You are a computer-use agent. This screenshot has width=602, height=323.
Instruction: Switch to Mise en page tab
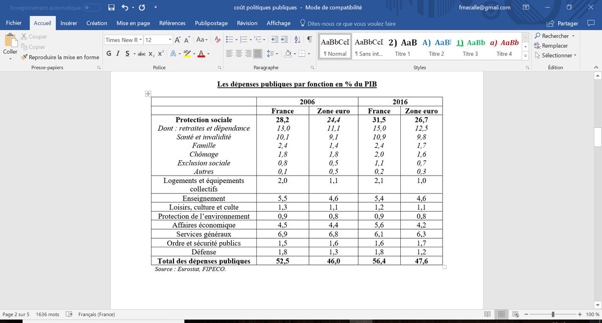(133, 23)
